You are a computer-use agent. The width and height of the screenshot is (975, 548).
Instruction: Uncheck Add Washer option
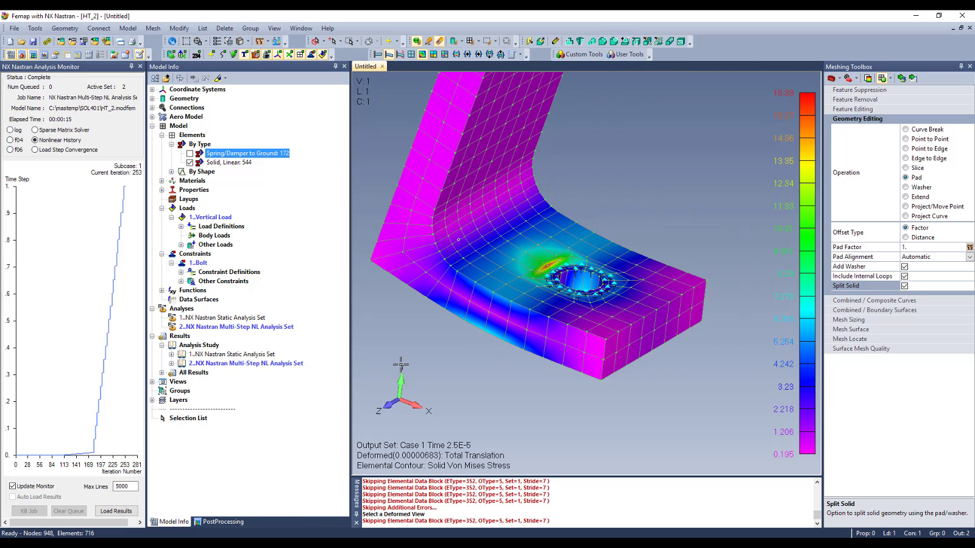pyautogui.click(x=904, y=266)
